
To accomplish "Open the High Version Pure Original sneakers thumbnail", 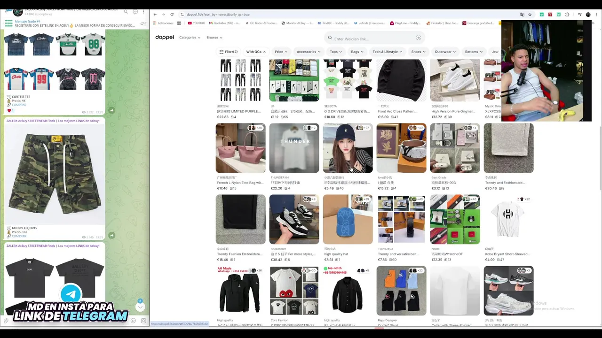I will tap(455, 80).
